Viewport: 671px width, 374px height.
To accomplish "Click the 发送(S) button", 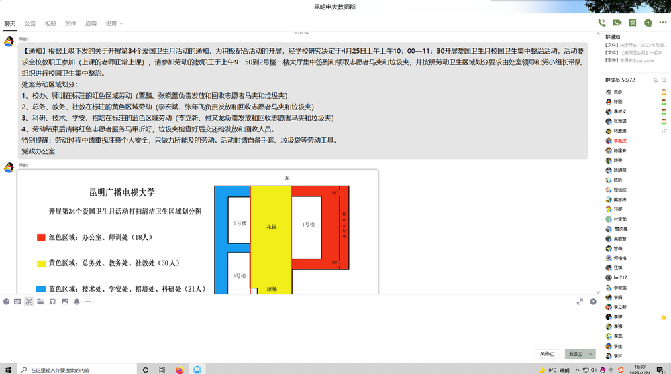I will (x=576, y=354).
